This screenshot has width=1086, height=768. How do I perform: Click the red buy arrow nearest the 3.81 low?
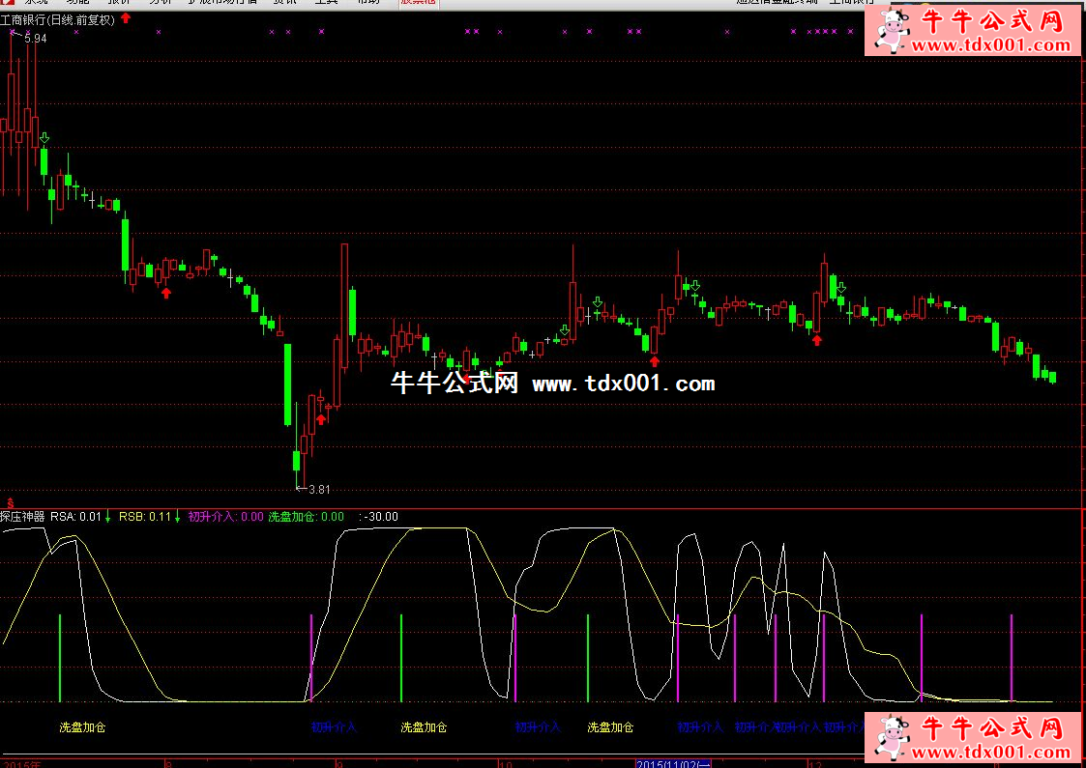click(x=321, y=419)
